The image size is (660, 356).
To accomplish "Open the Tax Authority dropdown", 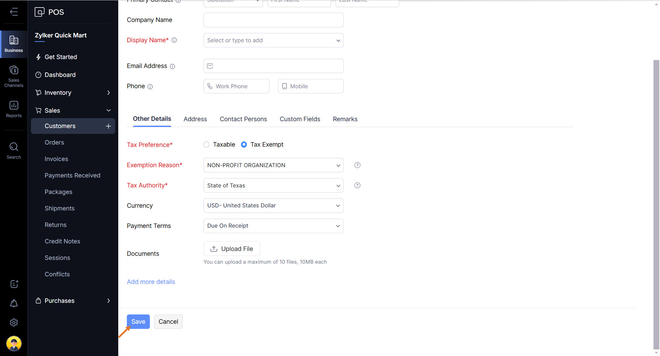I will 273,185.
